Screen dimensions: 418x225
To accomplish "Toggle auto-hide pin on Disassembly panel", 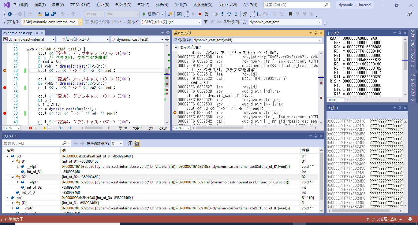I will coord(315,33).
